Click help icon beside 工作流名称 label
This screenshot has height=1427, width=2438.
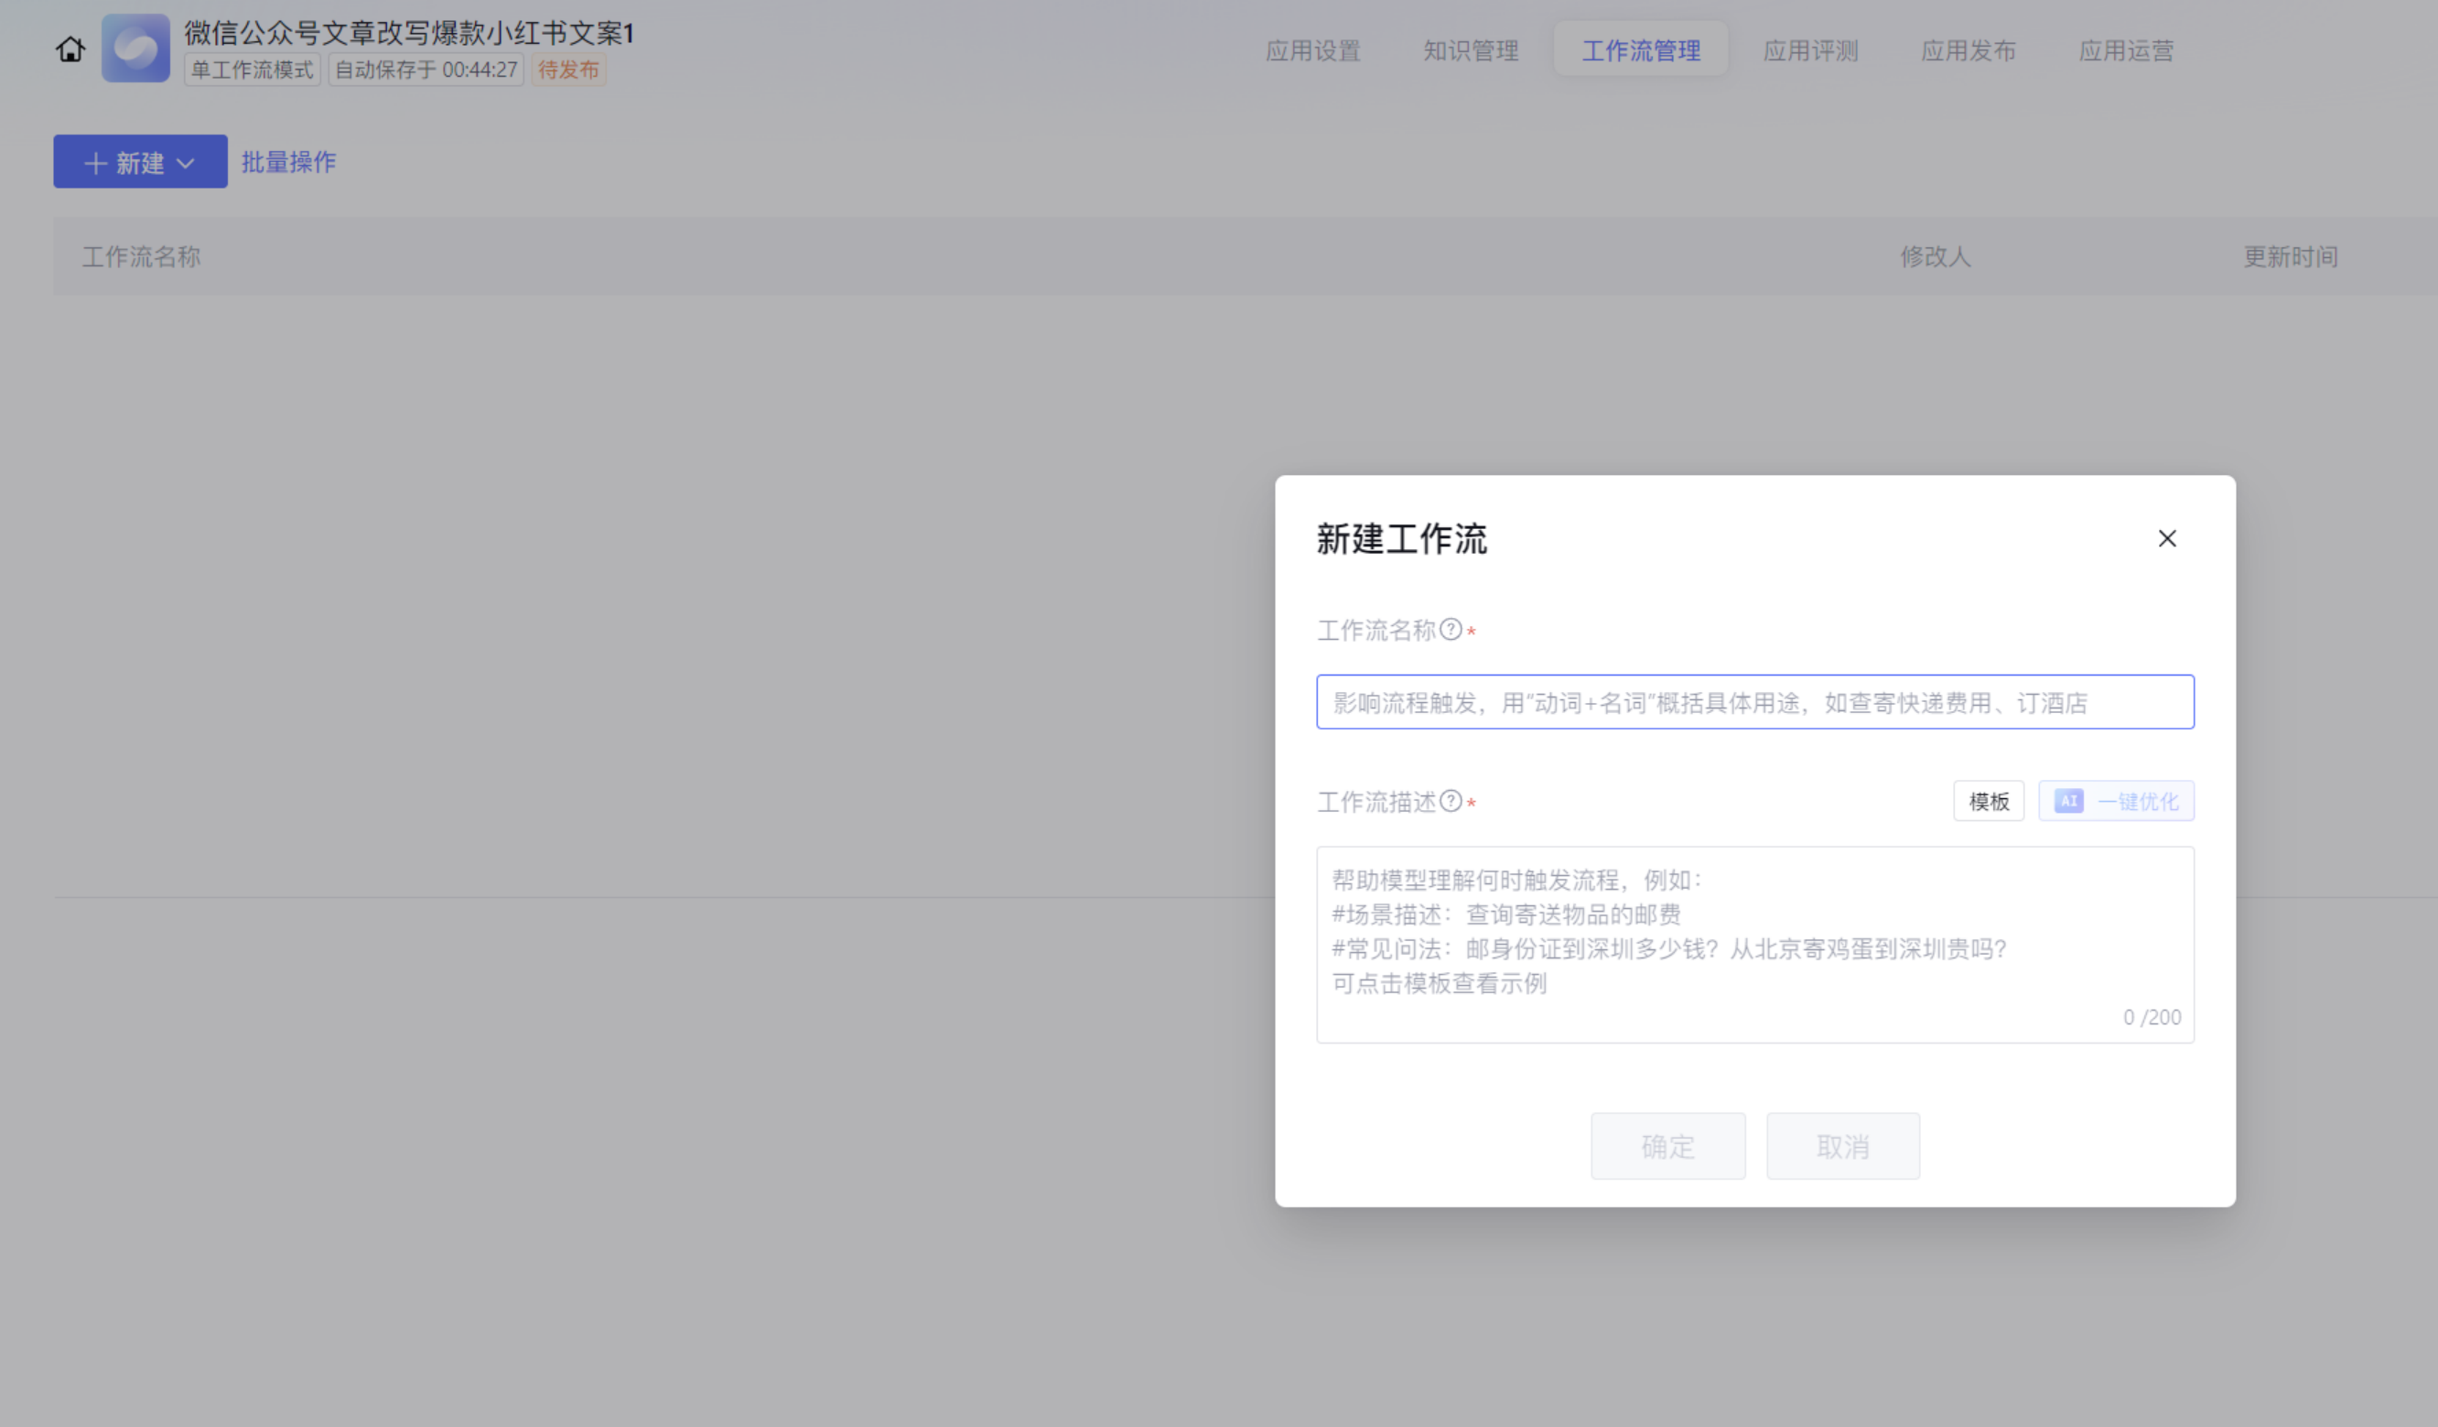click(x=1451, y=630)
